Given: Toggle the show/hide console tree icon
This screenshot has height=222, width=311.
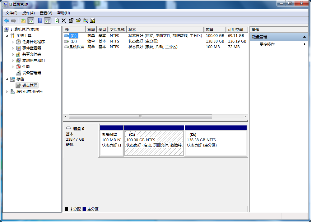Looking at the screenshot, I should pos(30,20).
